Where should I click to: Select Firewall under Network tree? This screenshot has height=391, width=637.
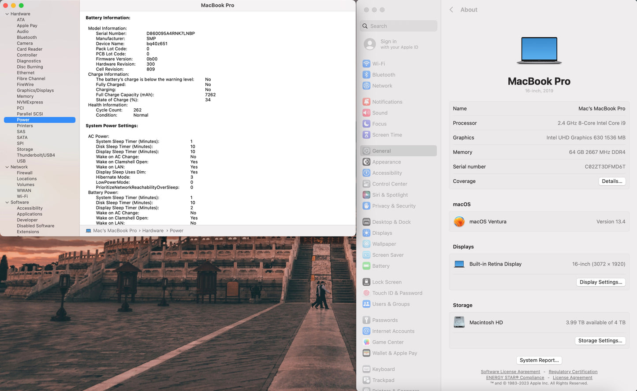25,173
